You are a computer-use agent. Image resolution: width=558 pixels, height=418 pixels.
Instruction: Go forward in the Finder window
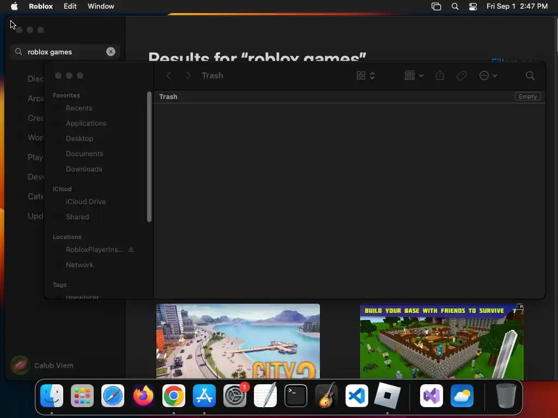[188, 76]
